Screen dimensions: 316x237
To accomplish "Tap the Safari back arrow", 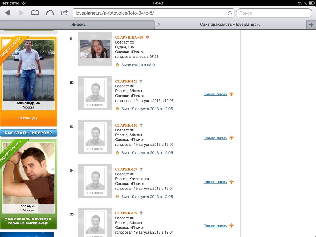I will 7,13.
